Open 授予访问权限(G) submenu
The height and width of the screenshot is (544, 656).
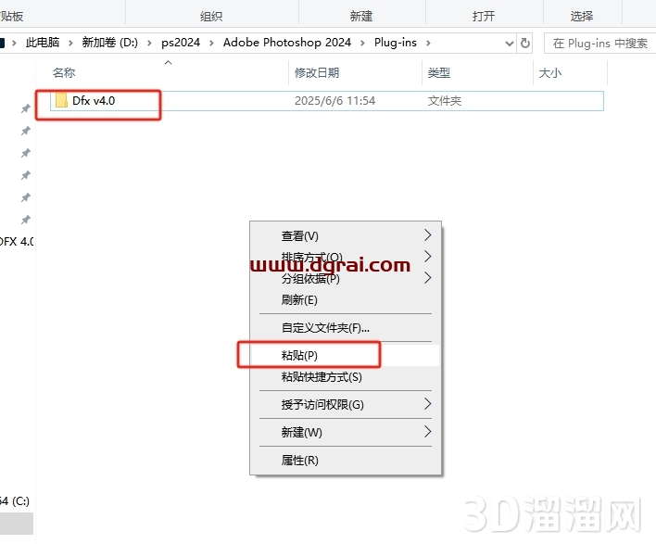point(346,405)
